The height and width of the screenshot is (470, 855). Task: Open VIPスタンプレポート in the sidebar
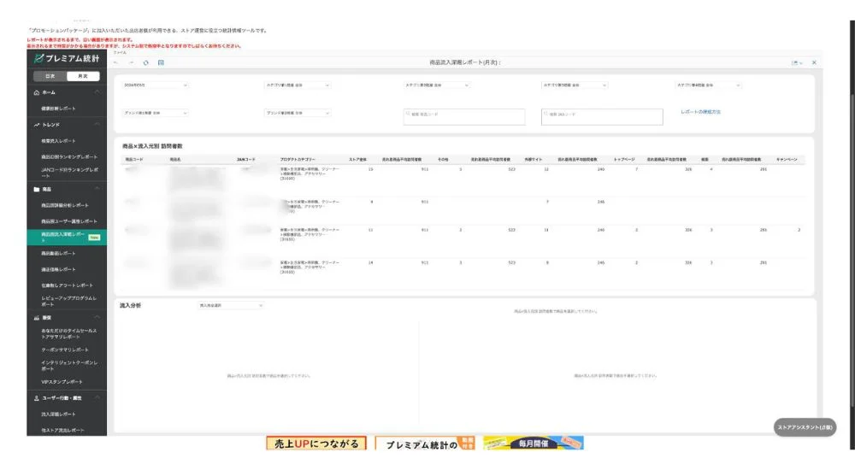[x=62, y=382]
